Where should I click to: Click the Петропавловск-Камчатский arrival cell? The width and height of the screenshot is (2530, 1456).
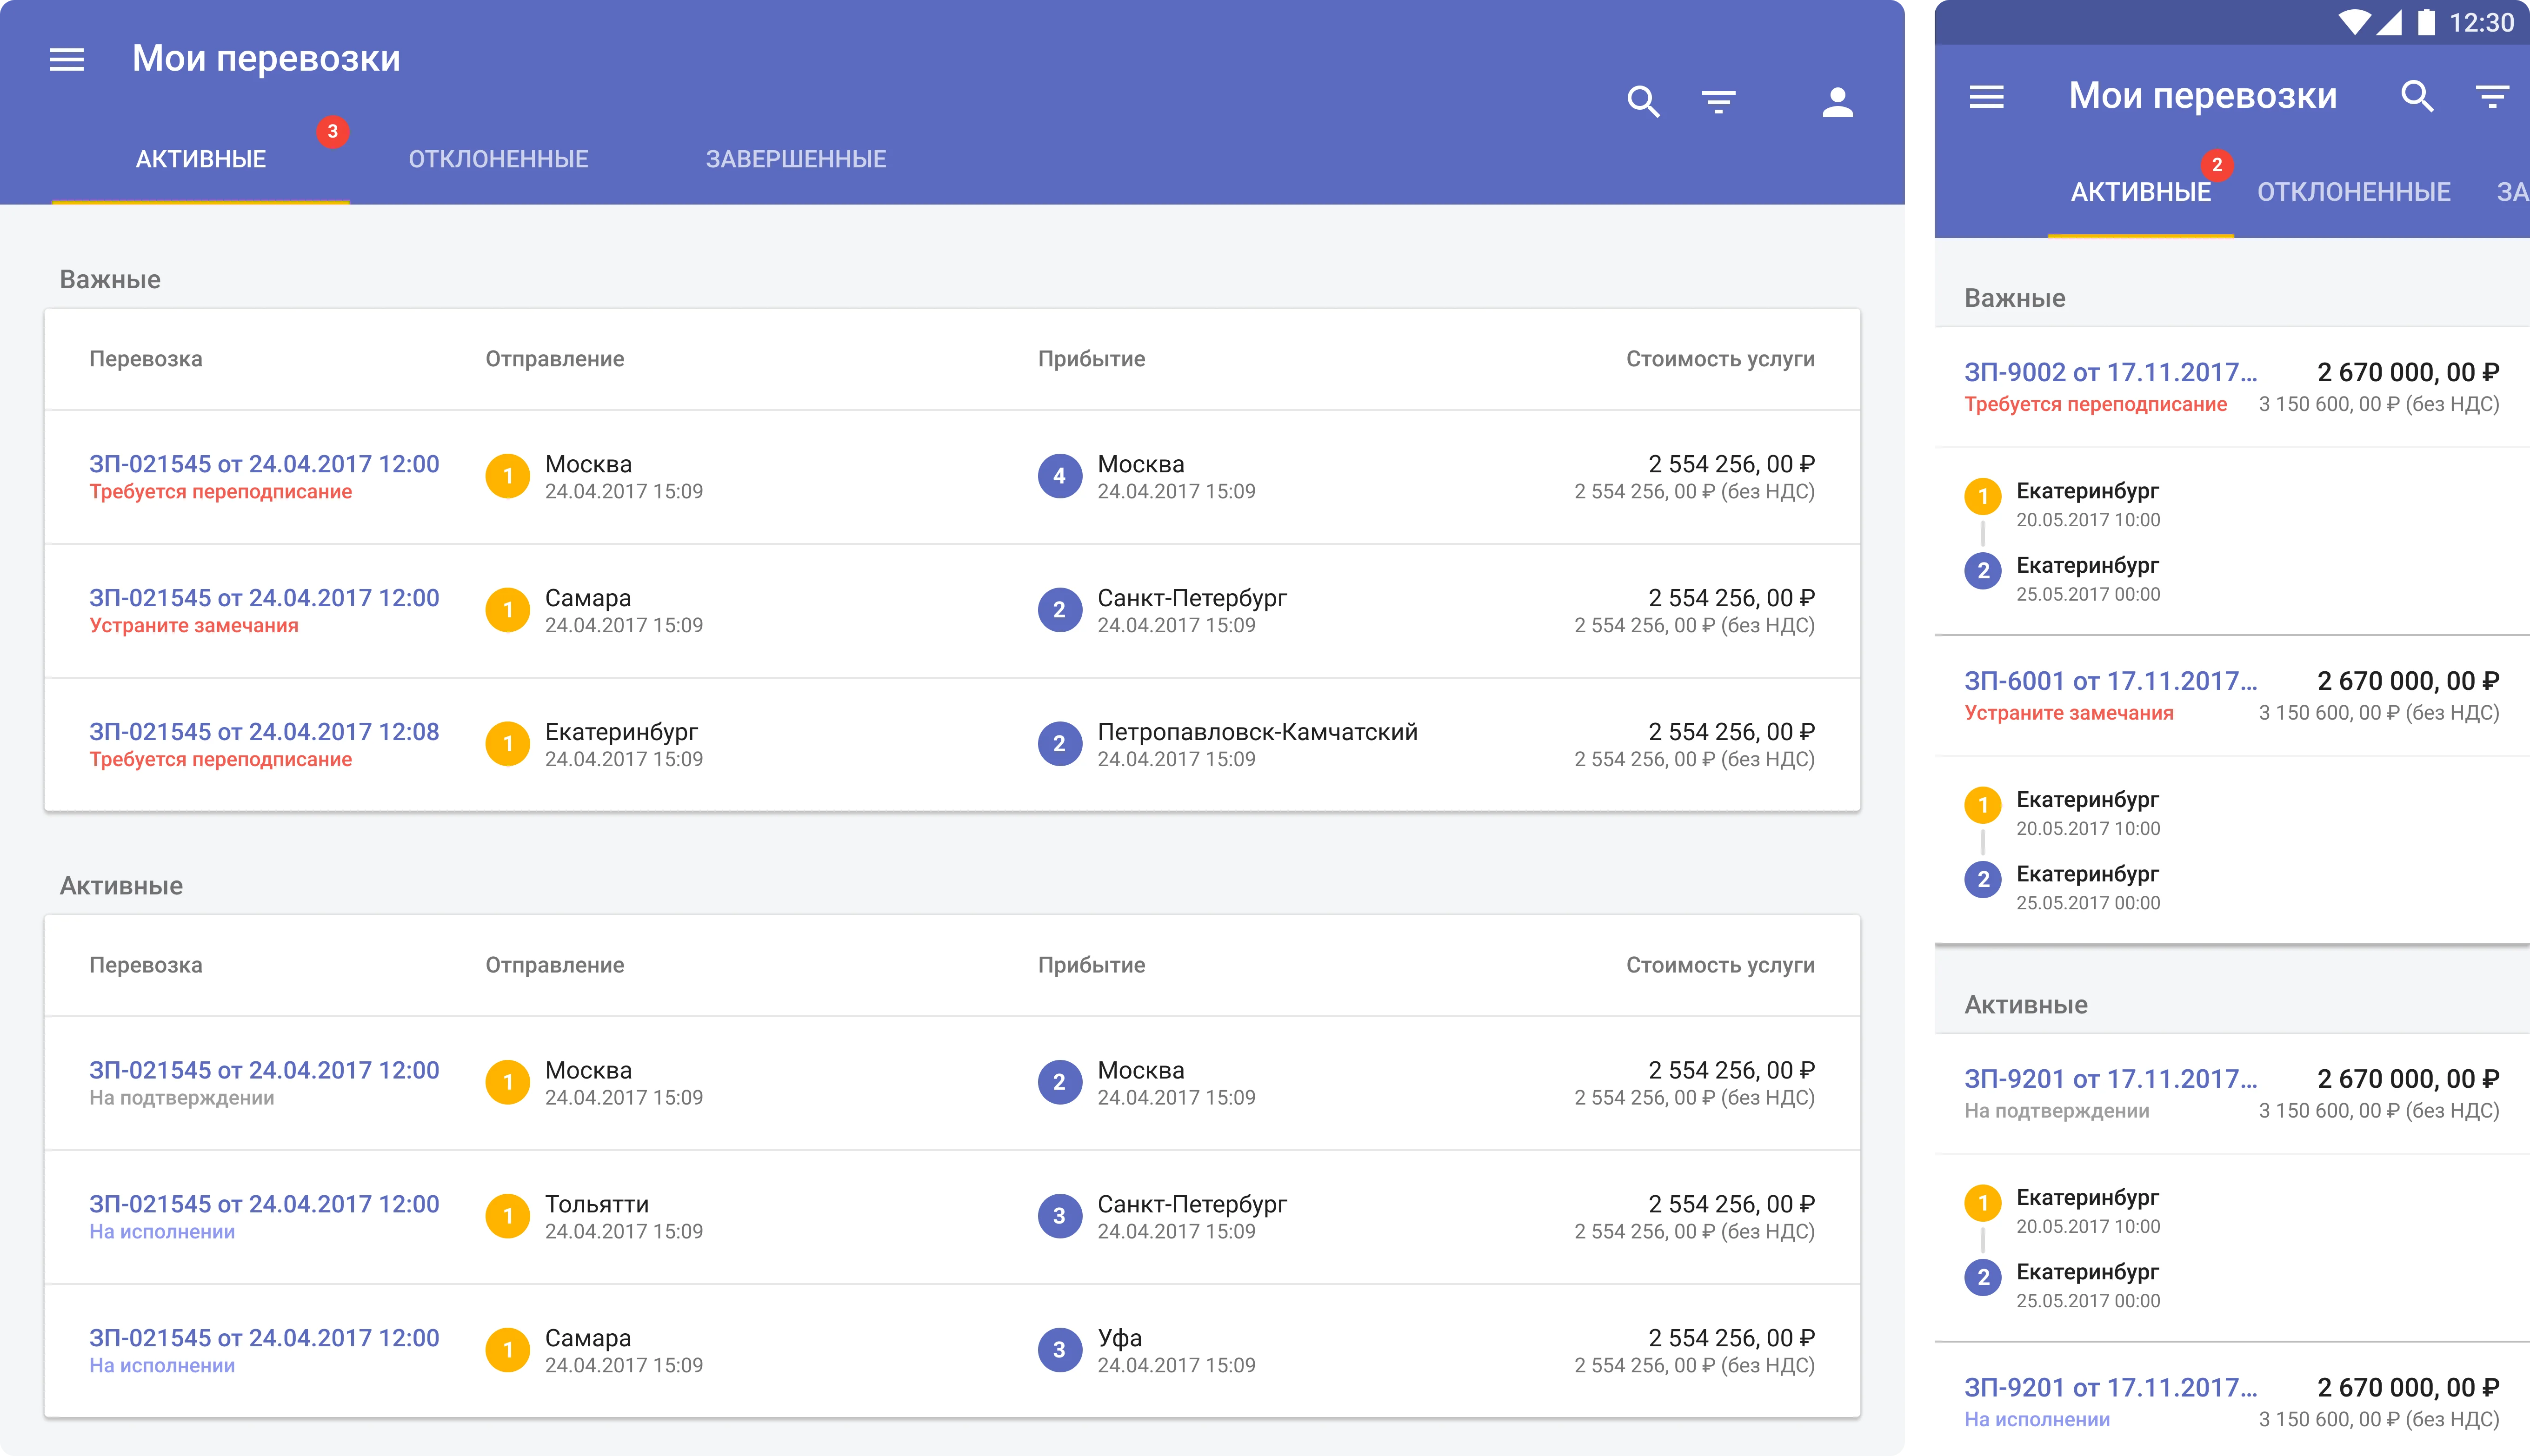click(1227, 744)
